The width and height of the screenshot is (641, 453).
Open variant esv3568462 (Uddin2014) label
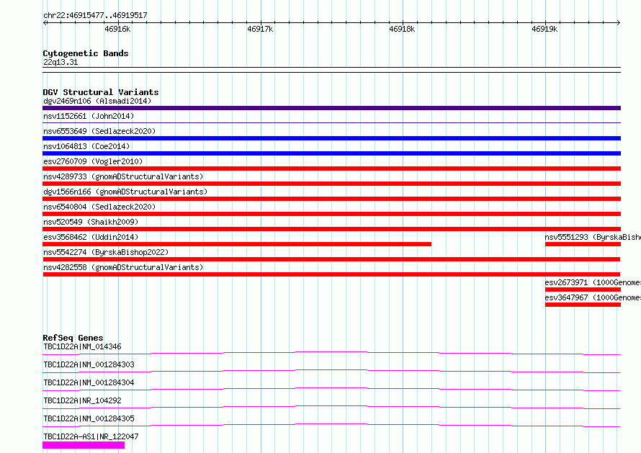tap(91, 237)
